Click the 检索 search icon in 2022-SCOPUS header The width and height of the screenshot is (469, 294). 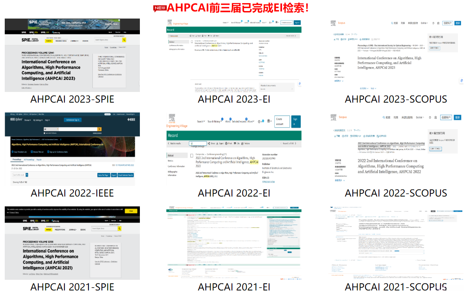coord(384,118)
